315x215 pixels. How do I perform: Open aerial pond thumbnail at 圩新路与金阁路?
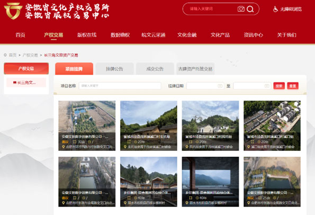(x=87, y=182)
